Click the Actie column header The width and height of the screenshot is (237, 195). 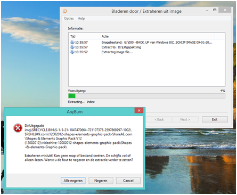(x=105, y=36)
